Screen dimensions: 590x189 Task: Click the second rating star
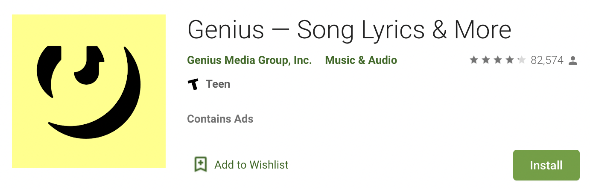click(486, 60)
